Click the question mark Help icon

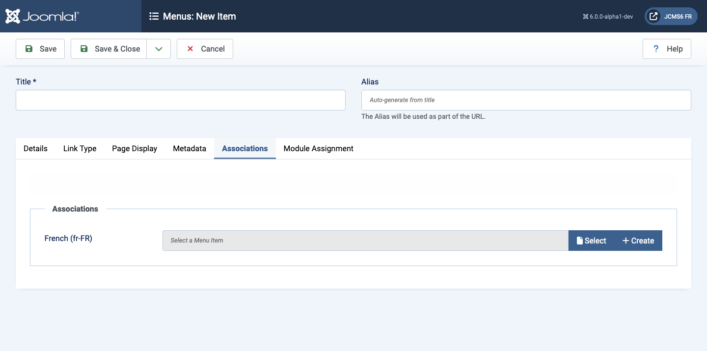tap(655, 49)
